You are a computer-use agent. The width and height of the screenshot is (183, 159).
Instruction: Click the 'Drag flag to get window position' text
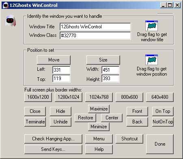[152, 72]
